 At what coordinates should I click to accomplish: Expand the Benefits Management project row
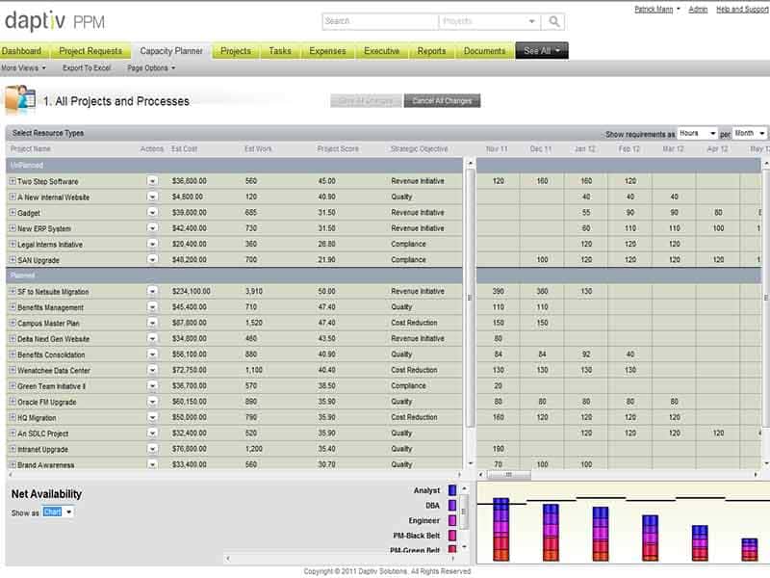pyautogui.click(x=13, y=307)
